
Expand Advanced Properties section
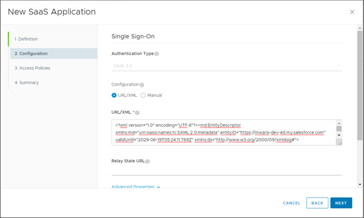[136, 187]
